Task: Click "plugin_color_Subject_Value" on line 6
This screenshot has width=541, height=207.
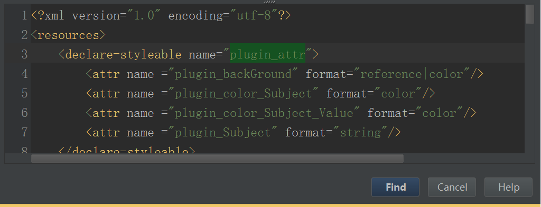Action: click(x=264, y=113)
